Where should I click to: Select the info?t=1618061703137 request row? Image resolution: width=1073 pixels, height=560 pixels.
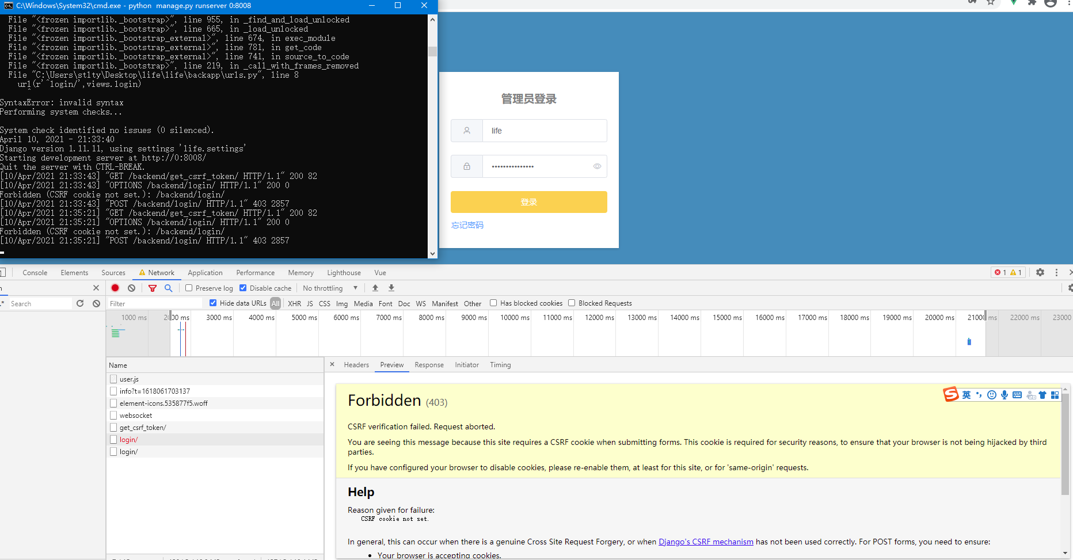[x=215, y=391]
